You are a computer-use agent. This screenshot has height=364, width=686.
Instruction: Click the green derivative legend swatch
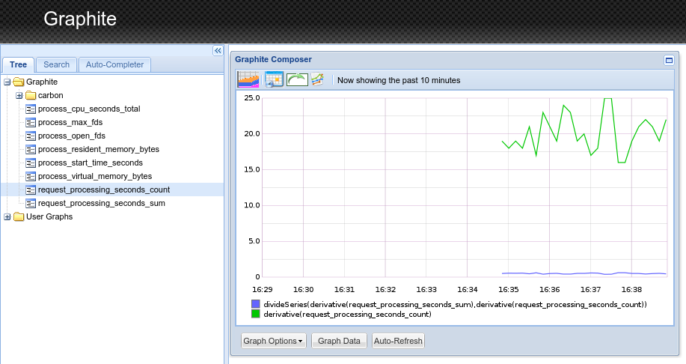[x=256, y=314]
